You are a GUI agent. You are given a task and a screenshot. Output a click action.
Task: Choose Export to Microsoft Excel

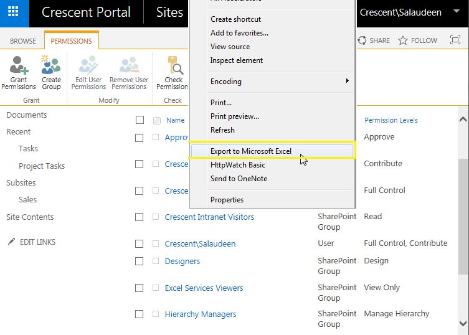250,151
